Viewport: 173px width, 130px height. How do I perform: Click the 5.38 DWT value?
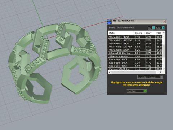click(x=149, y=66)
